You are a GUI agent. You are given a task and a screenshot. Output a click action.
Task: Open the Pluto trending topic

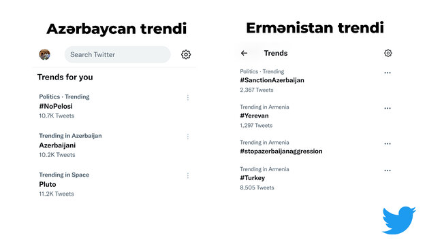pyautogui.click(x=48, y=184)
